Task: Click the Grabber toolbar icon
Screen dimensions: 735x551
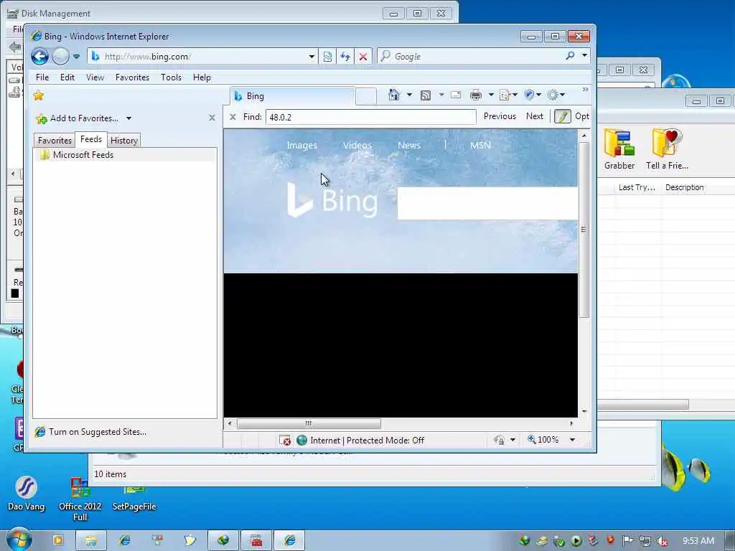Action: point(619,149)
